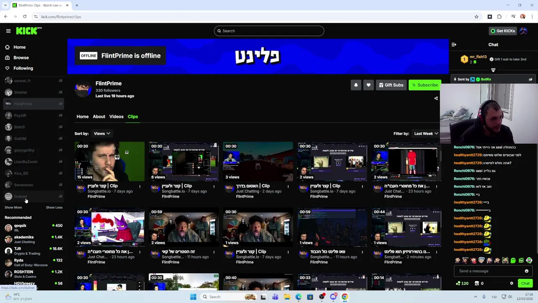The width and height of the screenshot is (538, 303).
Task: Click the emoji picker in message box
Action: (527, 271)
